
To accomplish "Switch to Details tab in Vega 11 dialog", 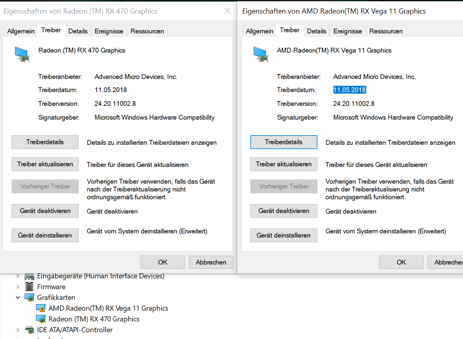I will (317, 31).
